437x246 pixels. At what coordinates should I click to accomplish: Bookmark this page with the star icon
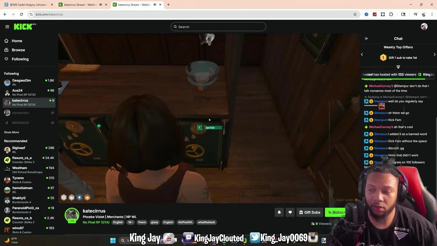(355, 14)
